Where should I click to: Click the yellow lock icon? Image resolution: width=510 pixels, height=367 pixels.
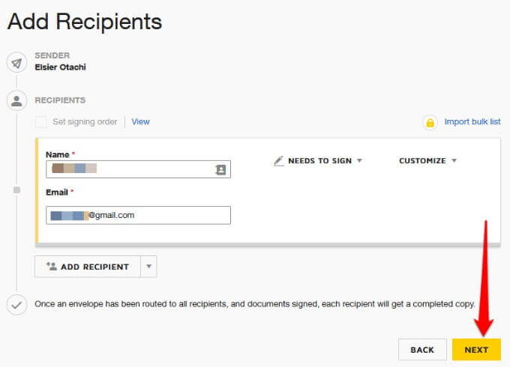coord(430,122)
